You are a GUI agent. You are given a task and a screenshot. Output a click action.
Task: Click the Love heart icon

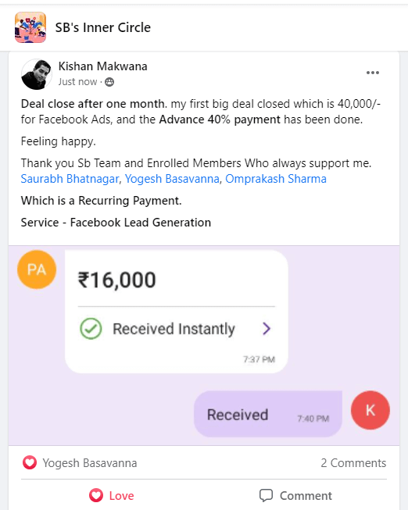[96, 495]
